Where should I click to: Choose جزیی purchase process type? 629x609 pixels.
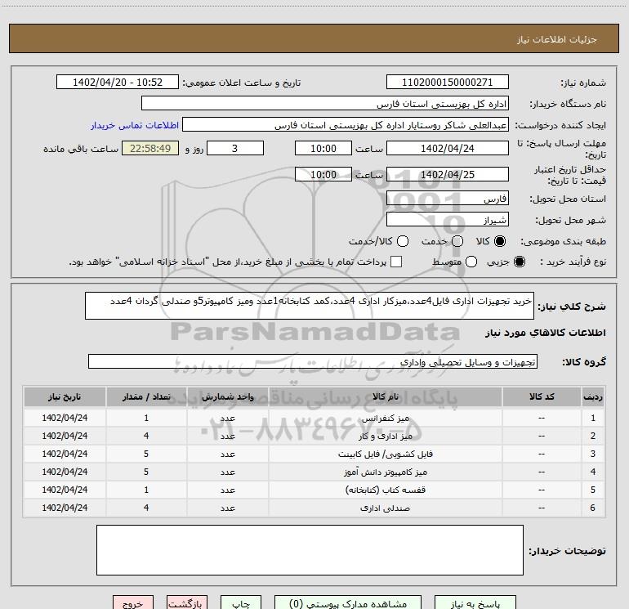coord(520,262)
